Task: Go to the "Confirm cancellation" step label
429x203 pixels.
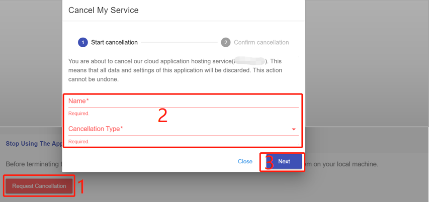Action: click(261, 42)
